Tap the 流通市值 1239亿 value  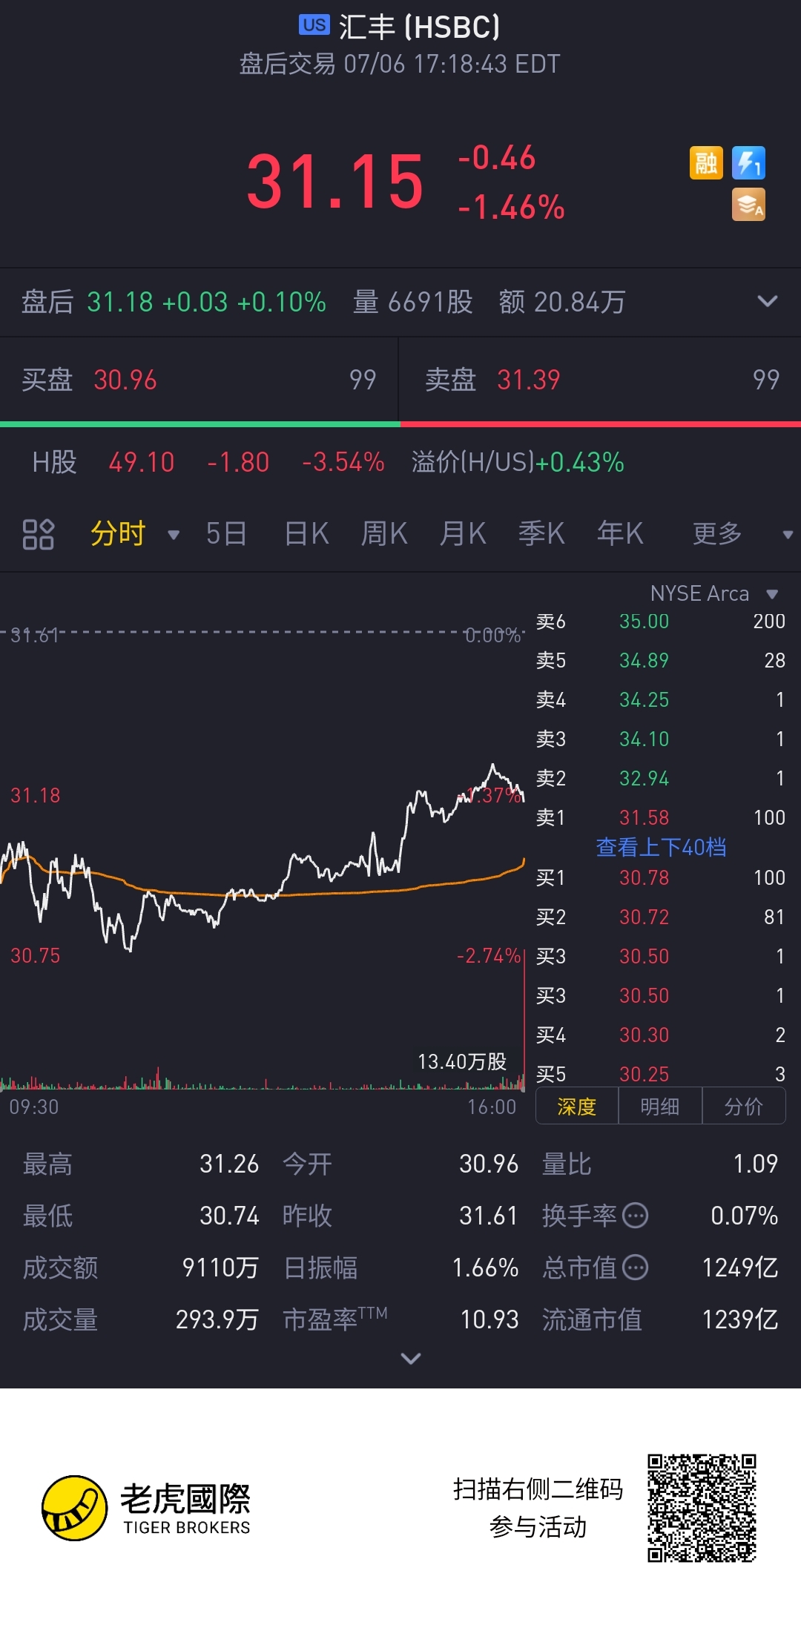[x=740, y=1319]
